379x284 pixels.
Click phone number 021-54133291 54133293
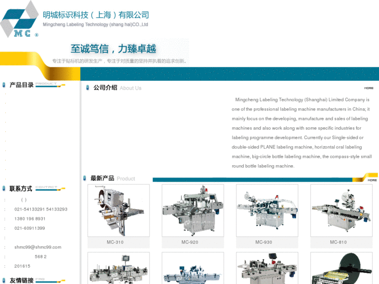coord(41,209)
